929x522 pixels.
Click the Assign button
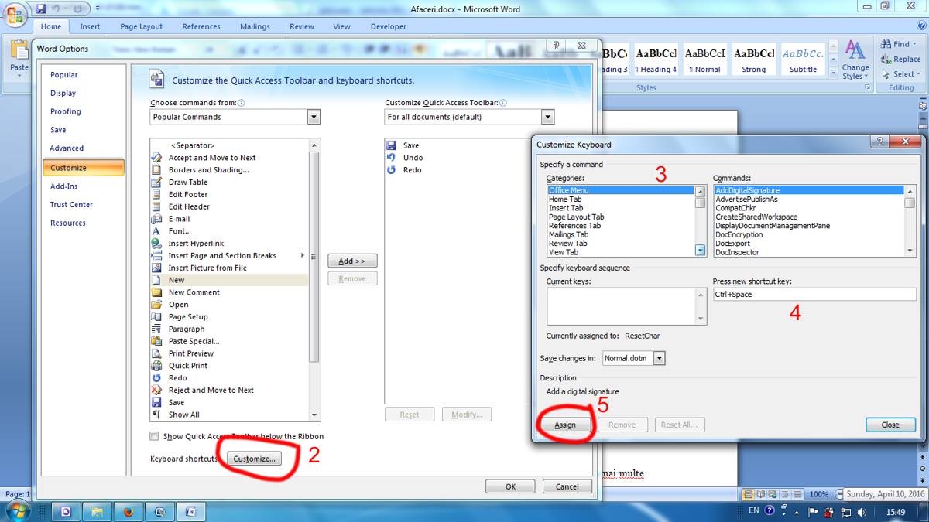(565, 425)
